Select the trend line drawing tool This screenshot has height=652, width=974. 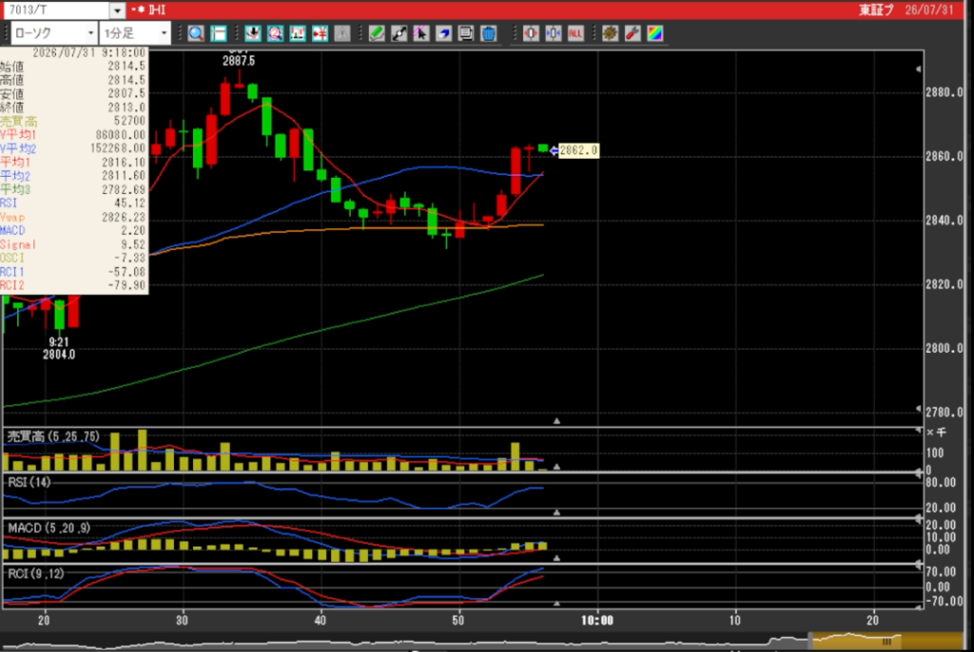pos(399,33)
